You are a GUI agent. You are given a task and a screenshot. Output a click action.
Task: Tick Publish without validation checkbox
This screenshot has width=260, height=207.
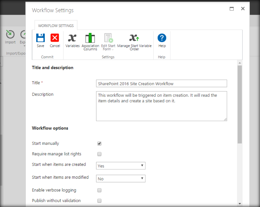tap(99, 201)
